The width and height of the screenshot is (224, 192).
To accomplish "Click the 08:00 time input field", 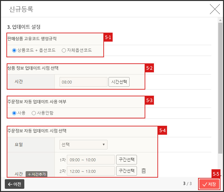I will click(x=84, y=82).
